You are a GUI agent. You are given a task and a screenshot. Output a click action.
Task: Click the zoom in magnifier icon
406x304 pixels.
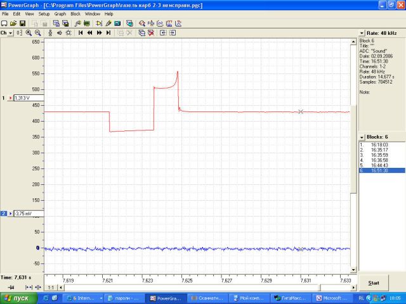click(x=29, y=33)
